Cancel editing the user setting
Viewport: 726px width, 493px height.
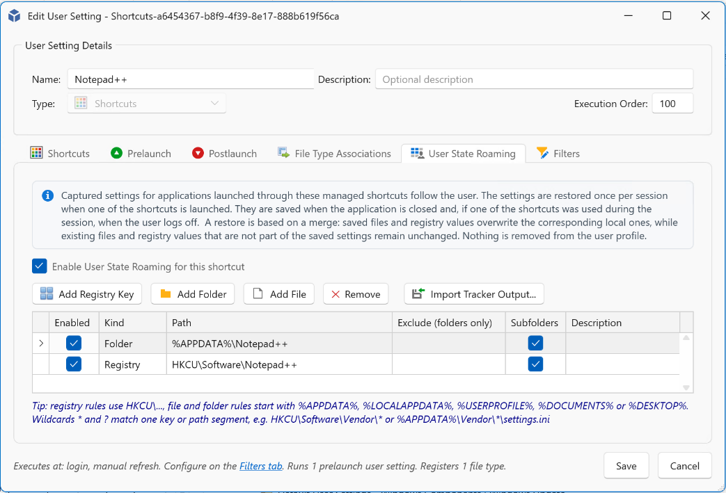684,465
